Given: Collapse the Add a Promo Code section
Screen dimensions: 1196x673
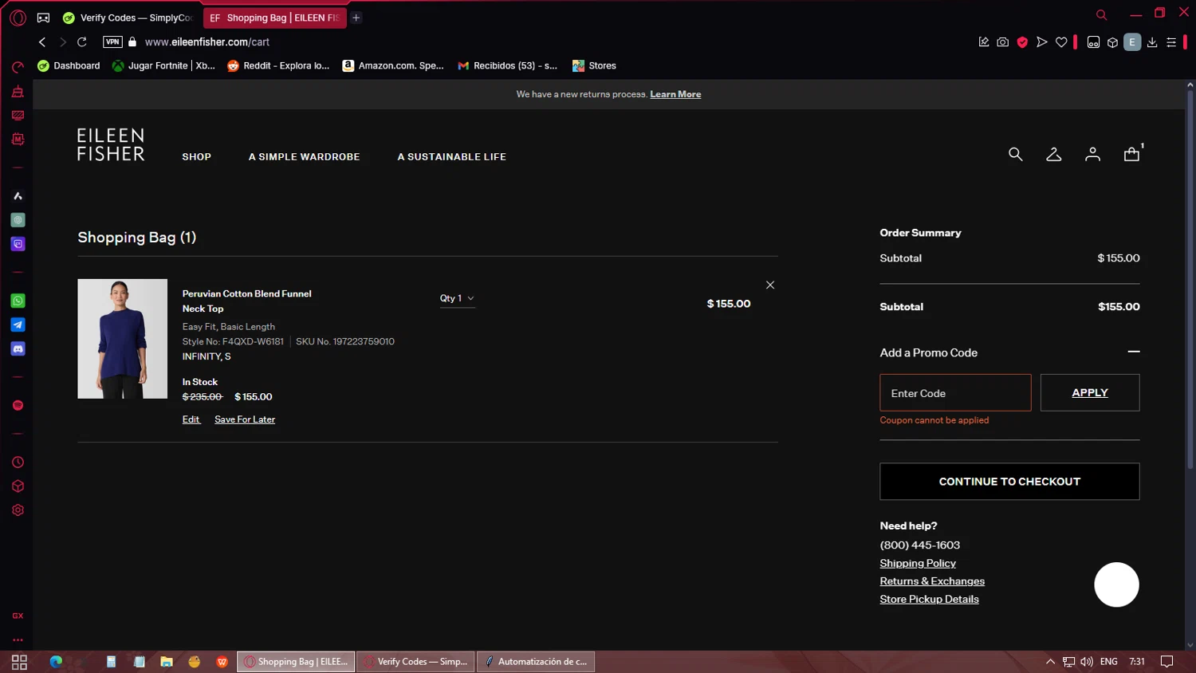Looking at the screenshot, I should pyautogui.click(x=1133, y=352).
